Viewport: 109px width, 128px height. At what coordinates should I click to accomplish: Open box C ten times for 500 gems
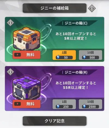pos(90,55)
